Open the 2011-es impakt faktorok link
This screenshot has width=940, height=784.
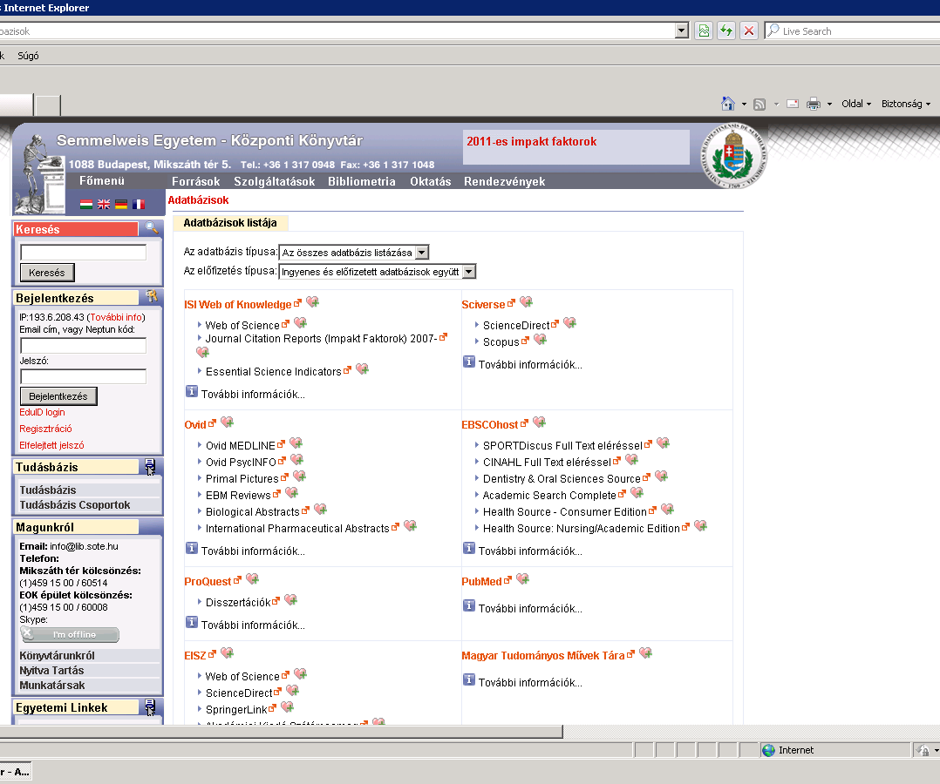[x=532, y=141]
